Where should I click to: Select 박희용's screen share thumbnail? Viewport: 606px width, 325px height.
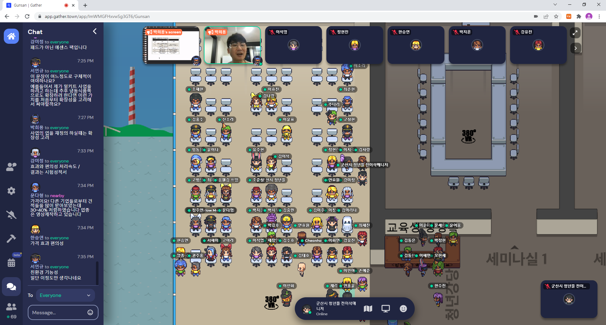coord(171,45)
